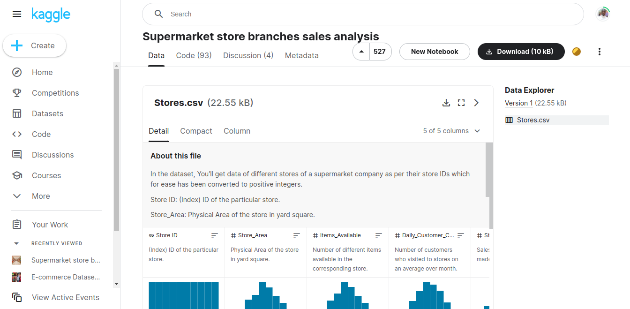Open the '5 of 5 columns' dropdown
The width and height of the screenshot is (630, 309).
(451, 131)
